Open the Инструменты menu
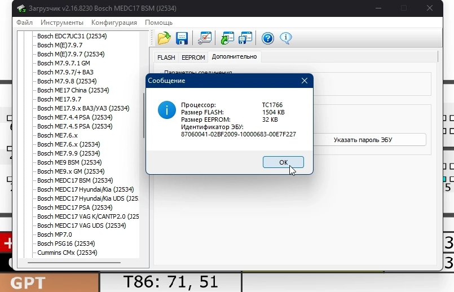 [62, 23]
